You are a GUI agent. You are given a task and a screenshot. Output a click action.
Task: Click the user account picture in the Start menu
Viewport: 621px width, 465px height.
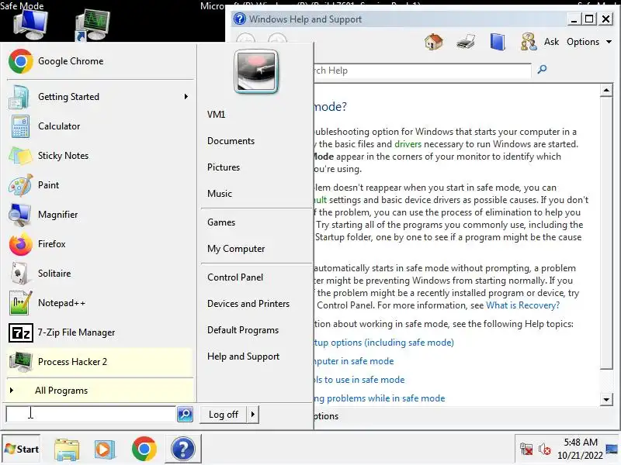(256, 71)
